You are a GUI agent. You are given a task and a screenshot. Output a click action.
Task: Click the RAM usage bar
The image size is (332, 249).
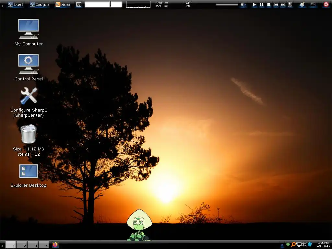click(x=166, y=3)
